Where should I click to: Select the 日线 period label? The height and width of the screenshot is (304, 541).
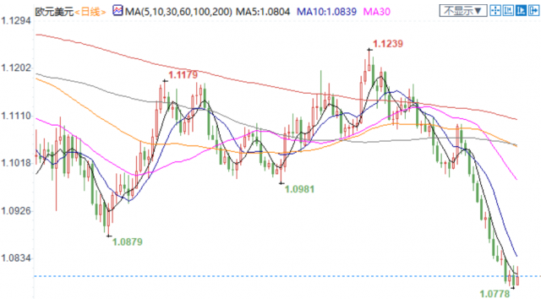click(90, 12)
